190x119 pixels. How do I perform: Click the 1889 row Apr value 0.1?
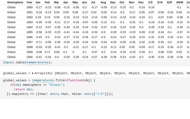click(65, 52)
